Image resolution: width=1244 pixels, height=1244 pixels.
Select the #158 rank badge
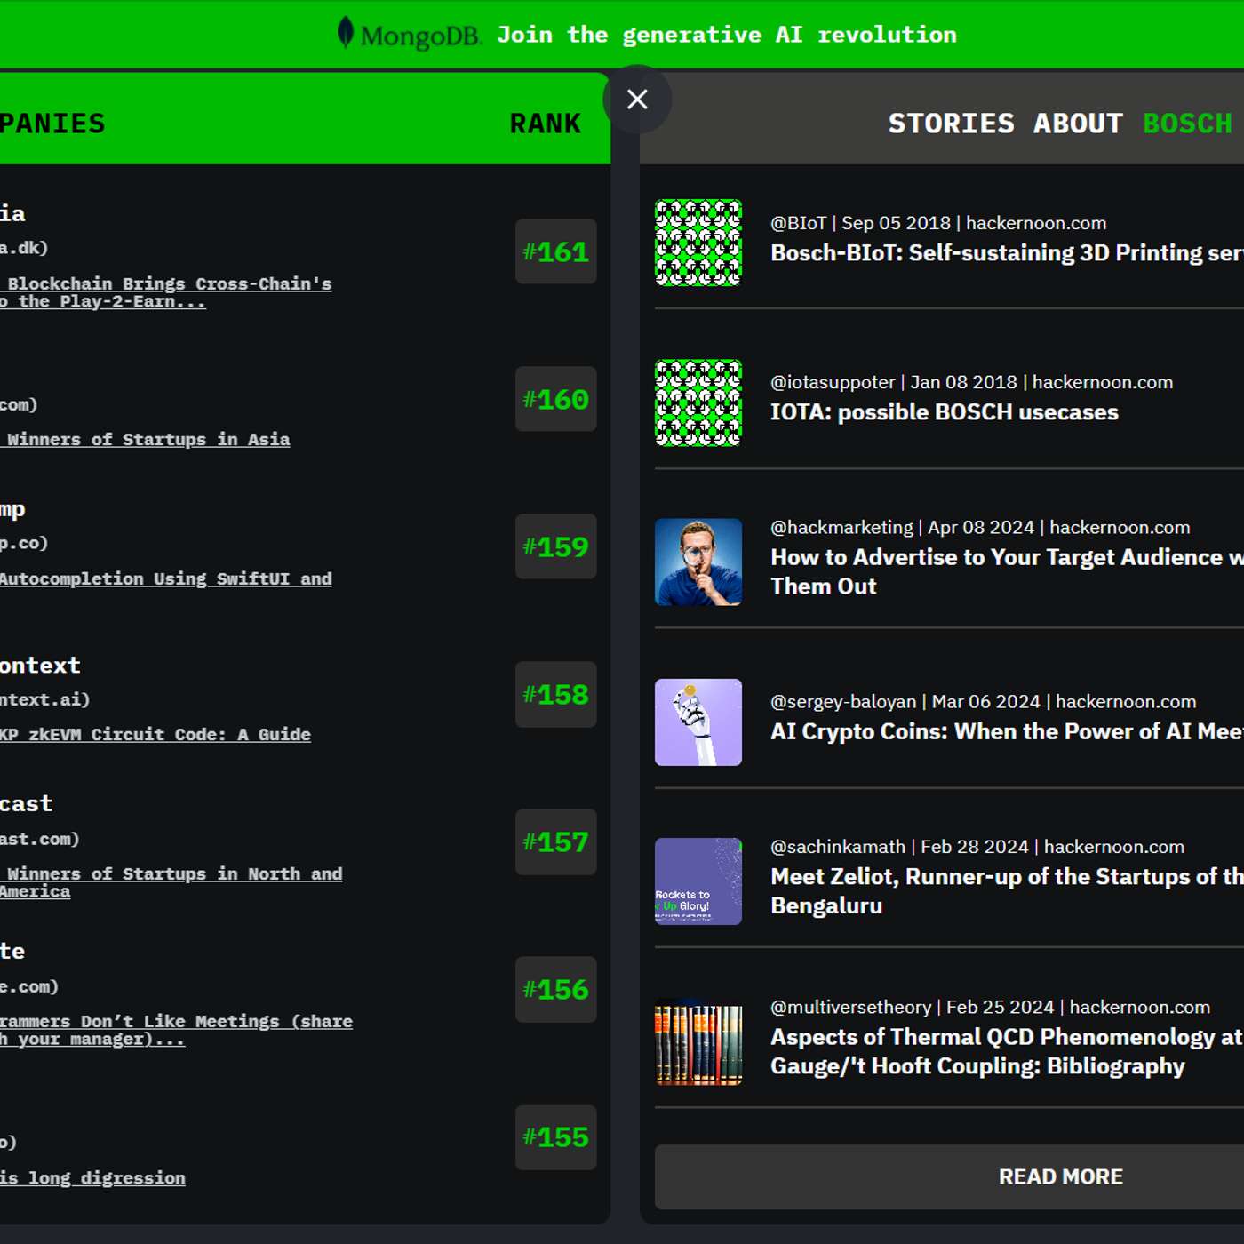tap(555, 694)
